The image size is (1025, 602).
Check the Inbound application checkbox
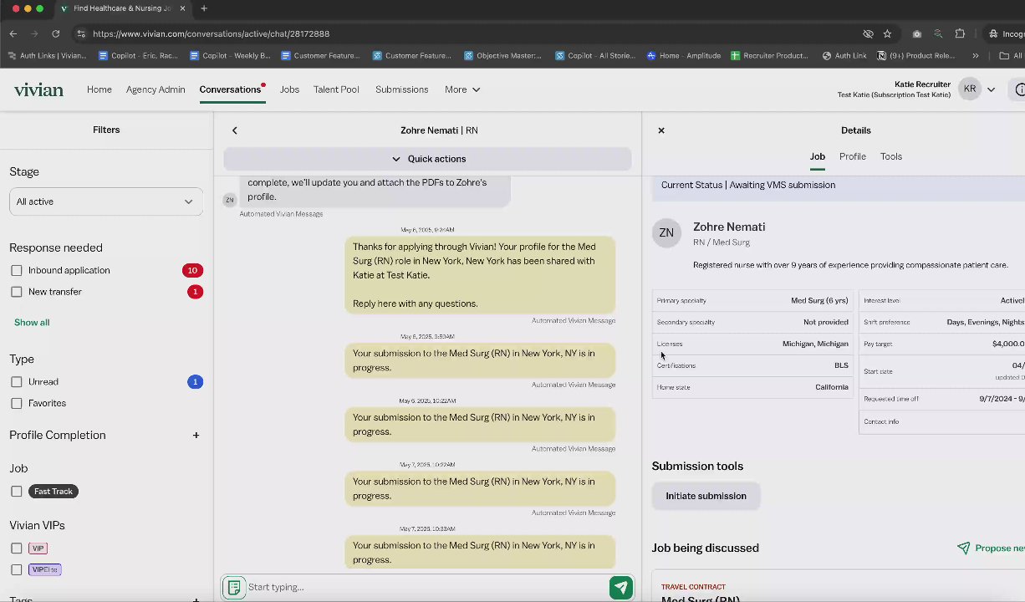(x=17, y=270)
